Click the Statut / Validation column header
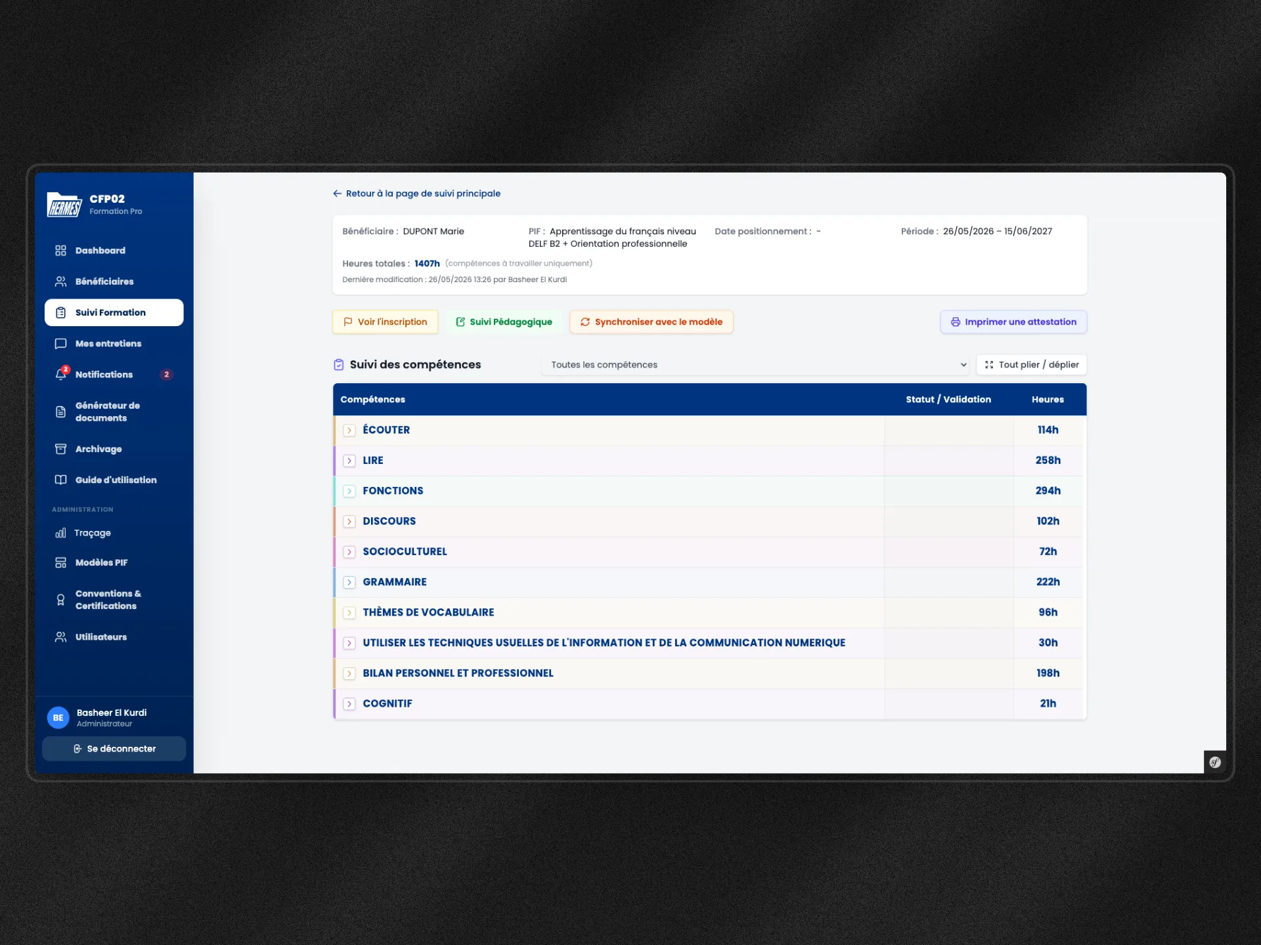The width and height of the screenshot is (1261, 945). coord(948,400)
